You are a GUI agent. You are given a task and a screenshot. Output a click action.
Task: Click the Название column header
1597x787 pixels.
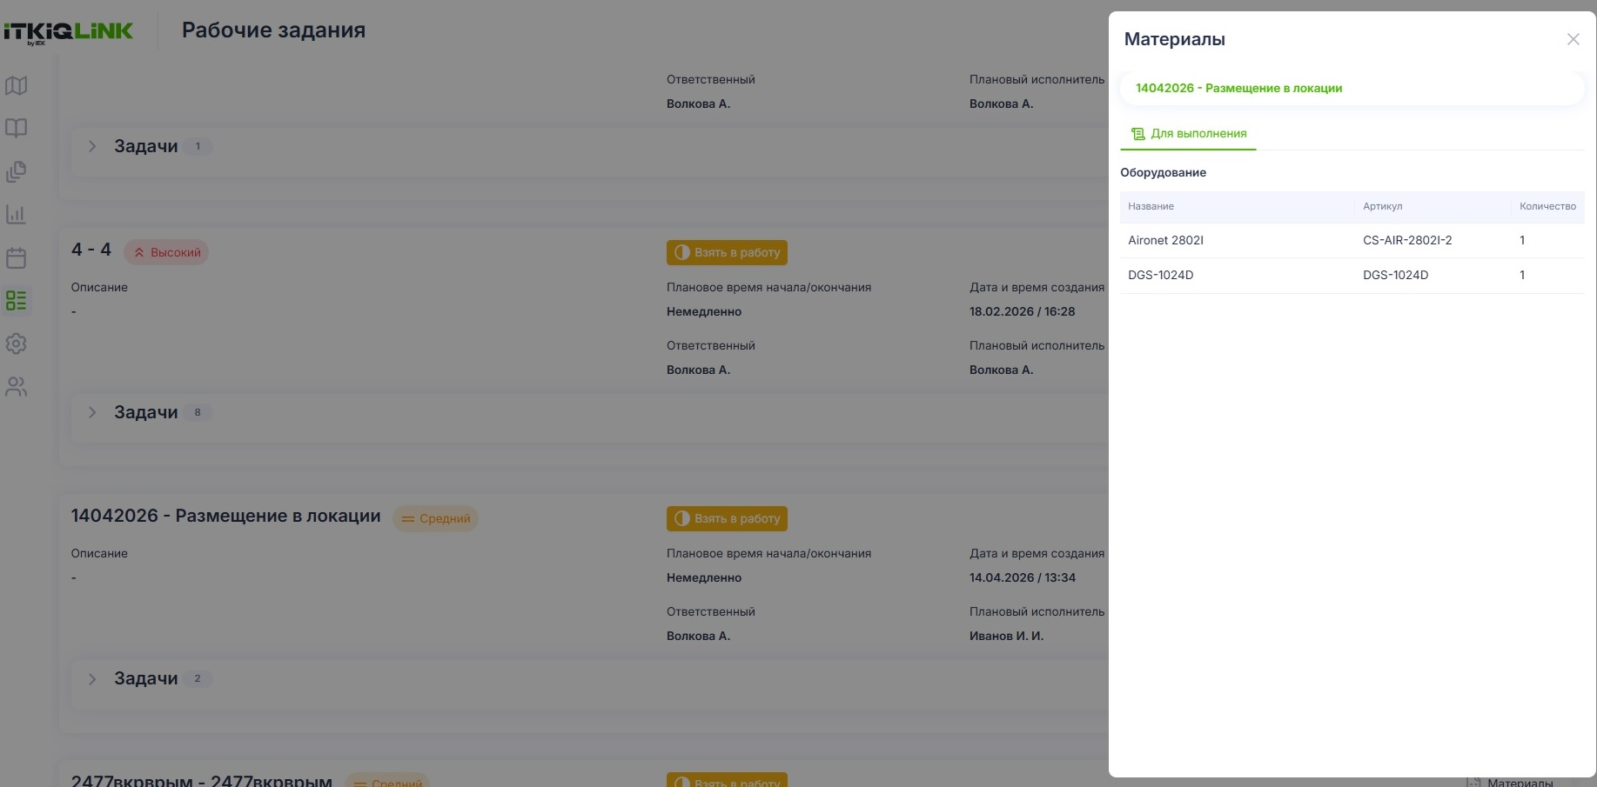coord(1151,206)
